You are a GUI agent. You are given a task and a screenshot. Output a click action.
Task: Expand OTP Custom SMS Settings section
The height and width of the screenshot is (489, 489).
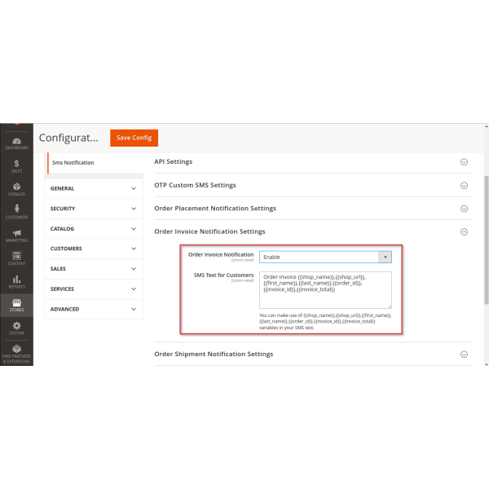coord(464,185)
